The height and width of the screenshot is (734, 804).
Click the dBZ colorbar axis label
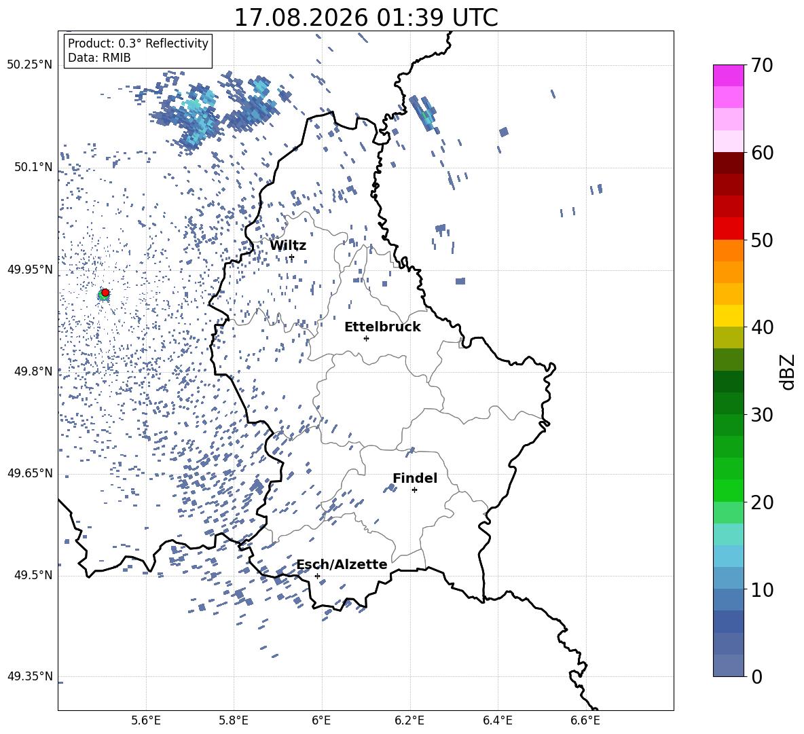point(788,371)
